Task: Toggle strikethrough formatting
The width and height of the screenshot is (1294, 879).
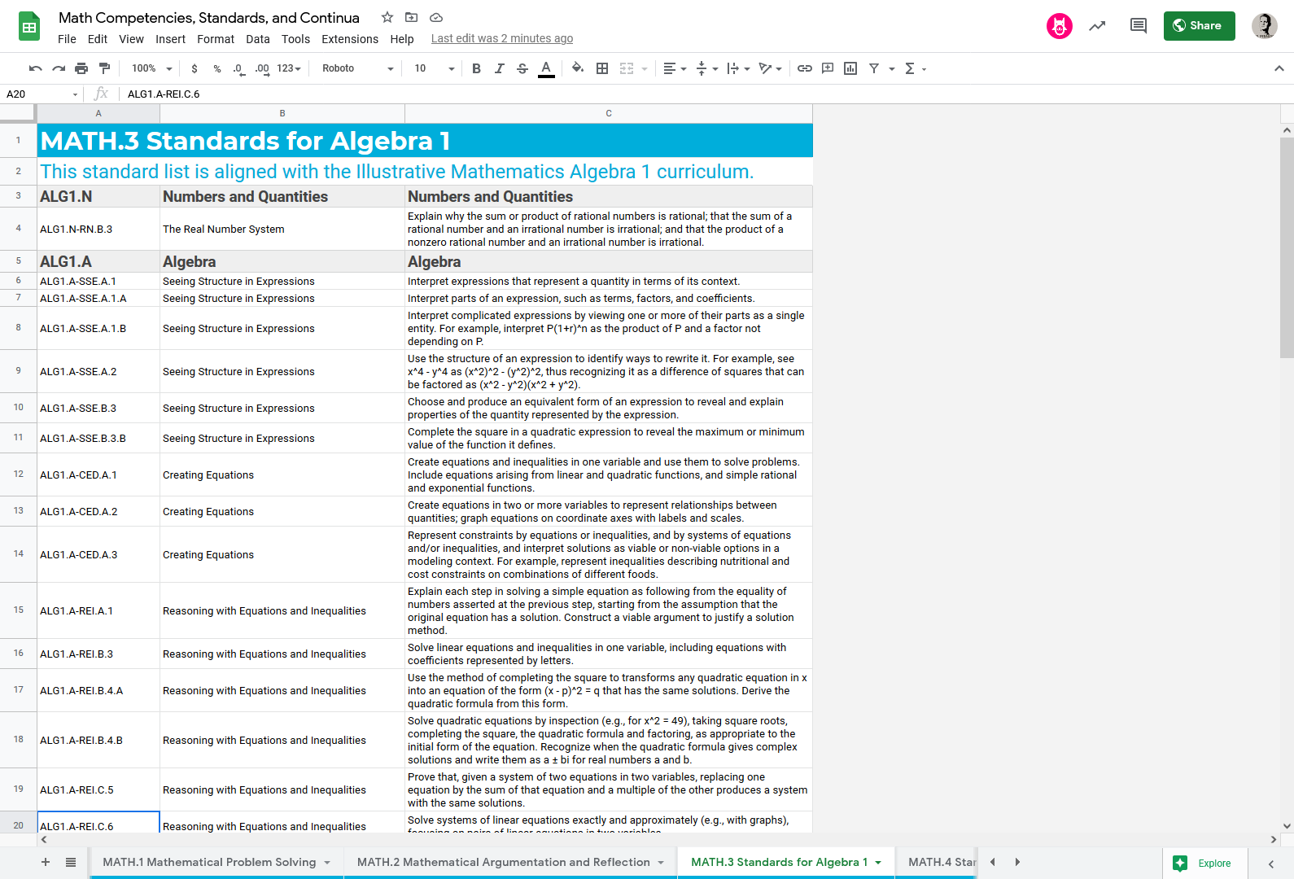Action: pyautogui.click(x=522, y=68)
